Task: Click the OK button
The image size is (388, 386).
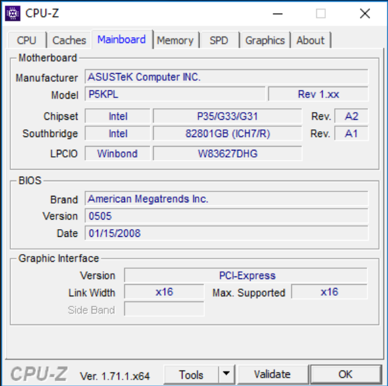Action: (x=346, y=374)
